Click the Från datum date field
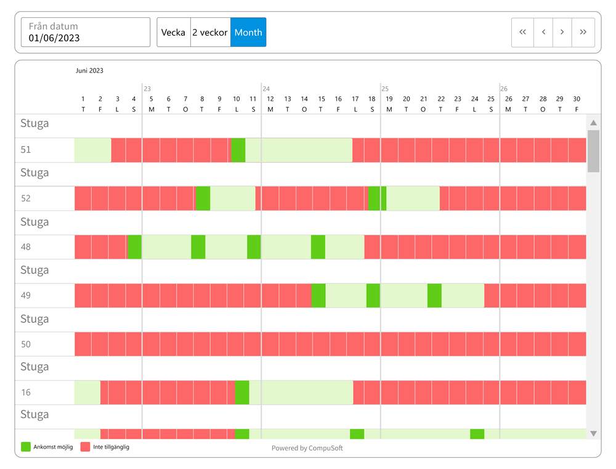 pos(86,33)
